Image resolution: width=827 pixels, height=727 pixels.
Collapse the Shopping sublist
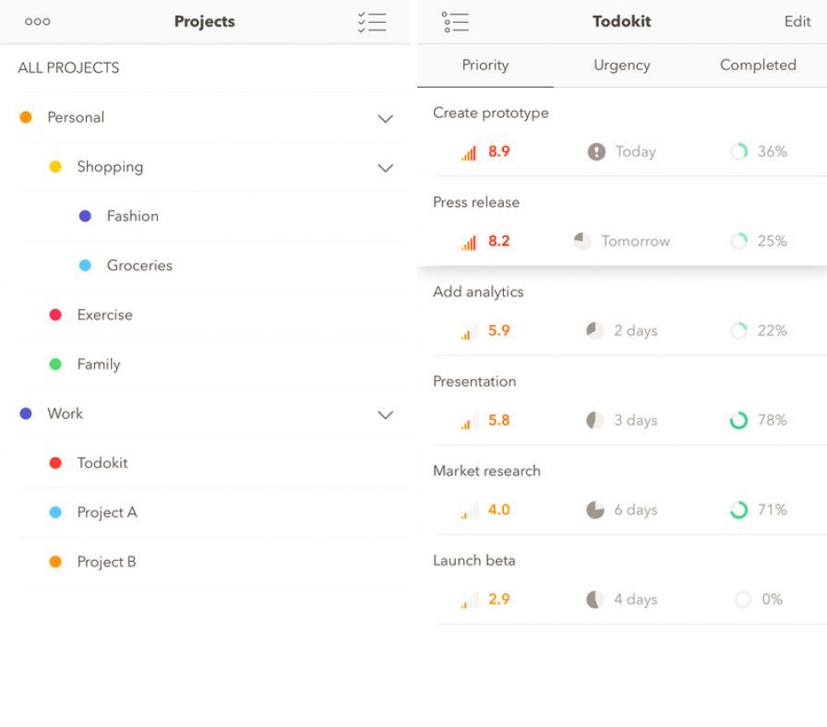click(x=385, y=167)
